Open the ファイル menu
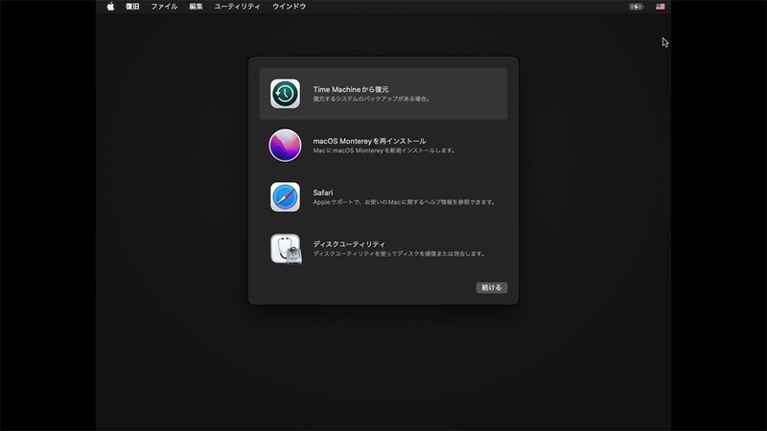 point(164,7)
